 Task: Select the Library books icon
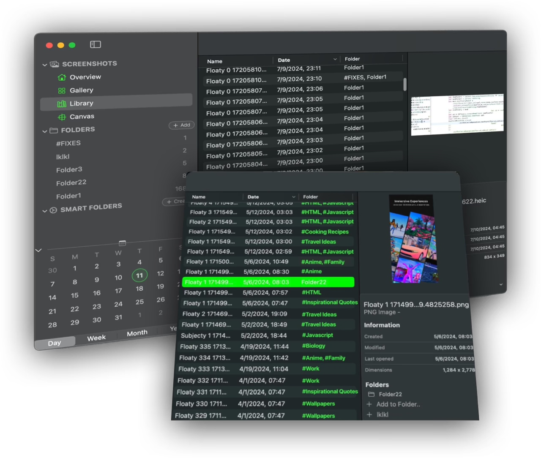[62, 104]
